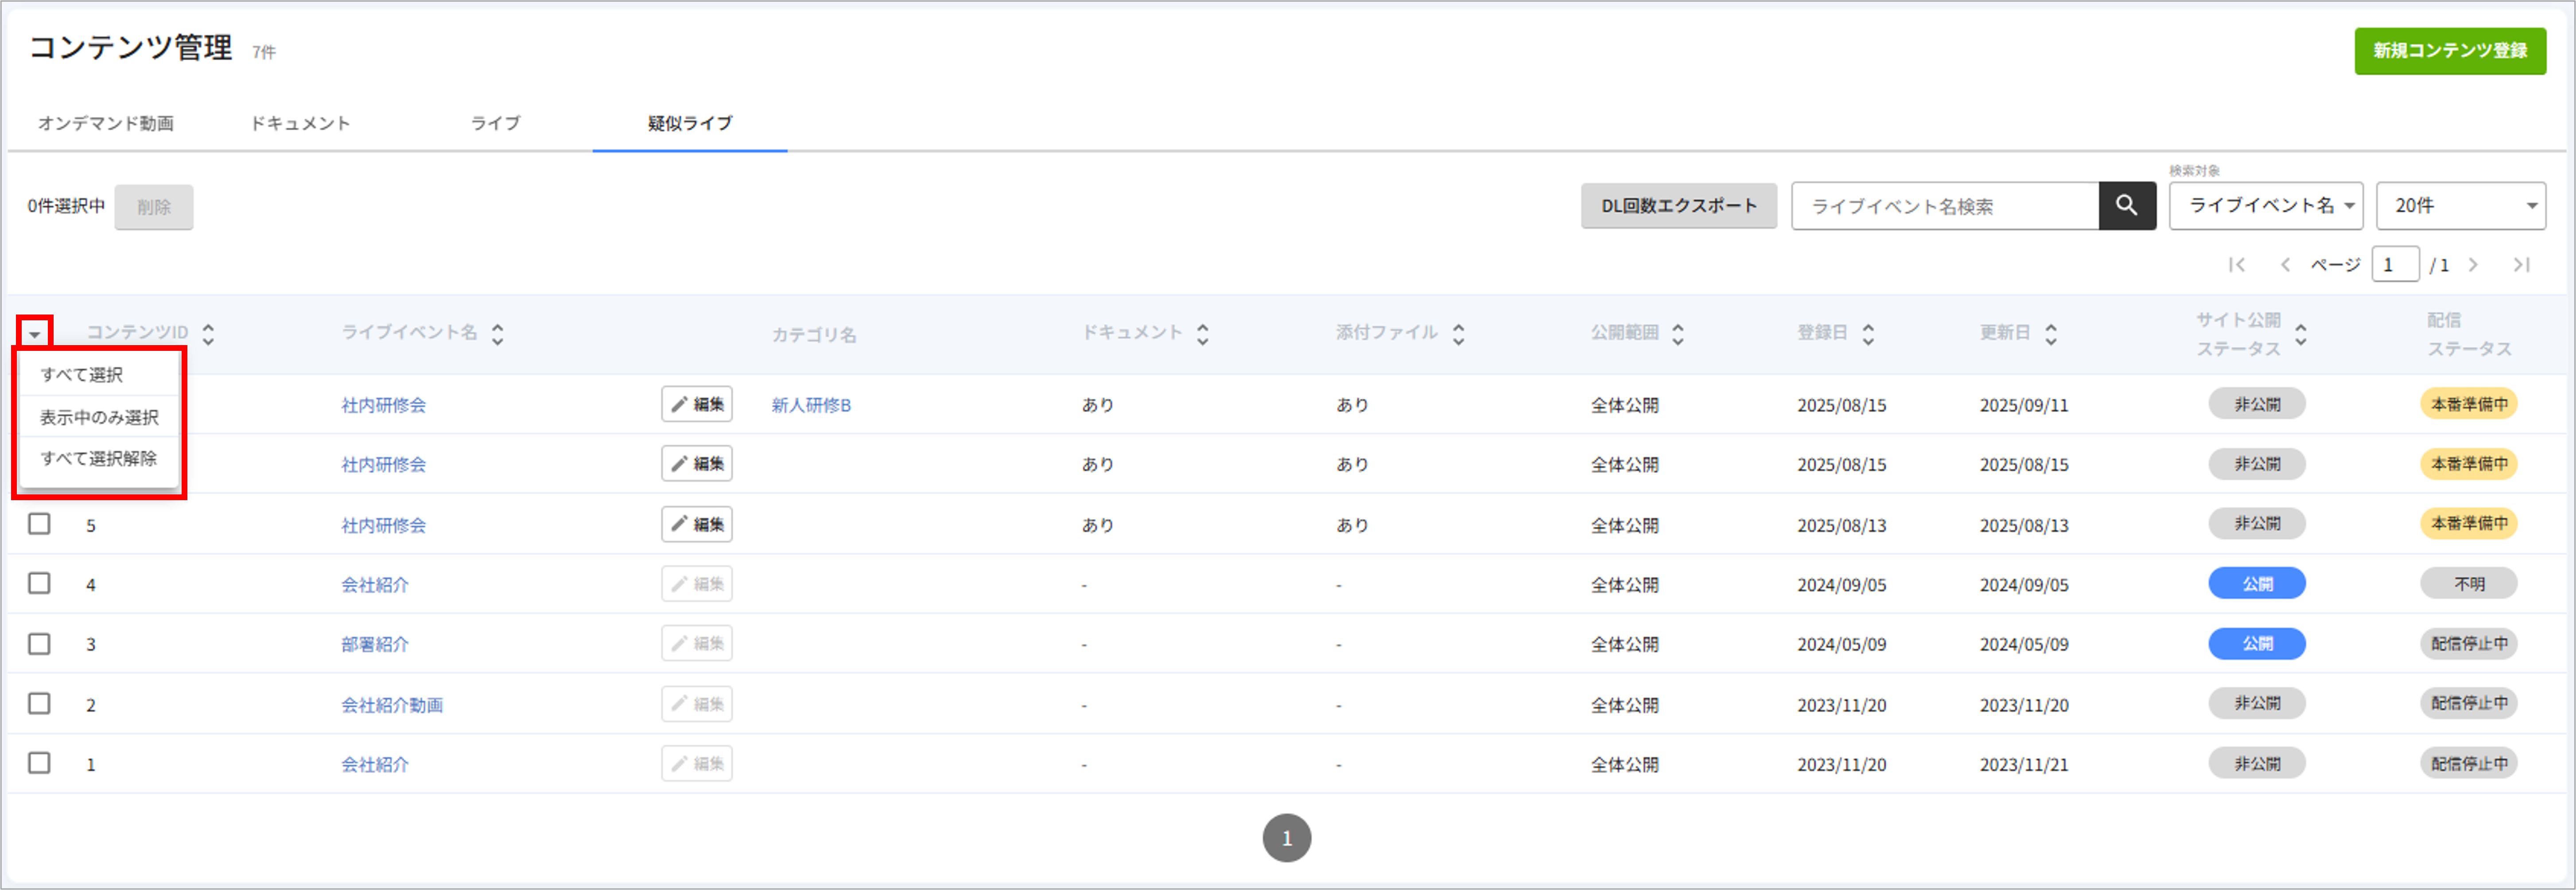Go to previous page chevron

(2284, 265)
